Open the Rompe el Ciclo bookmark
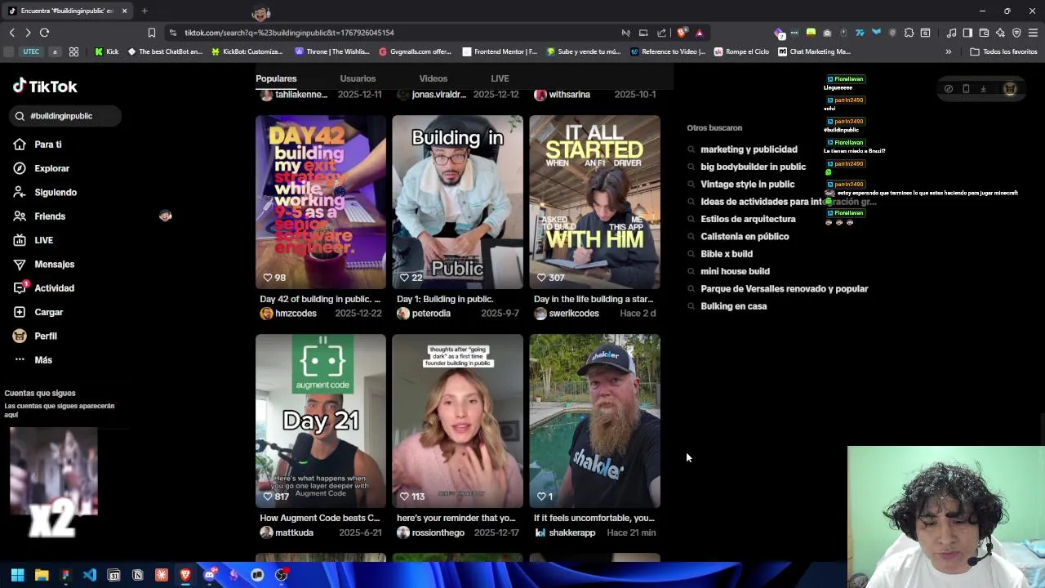 [741, 51]
